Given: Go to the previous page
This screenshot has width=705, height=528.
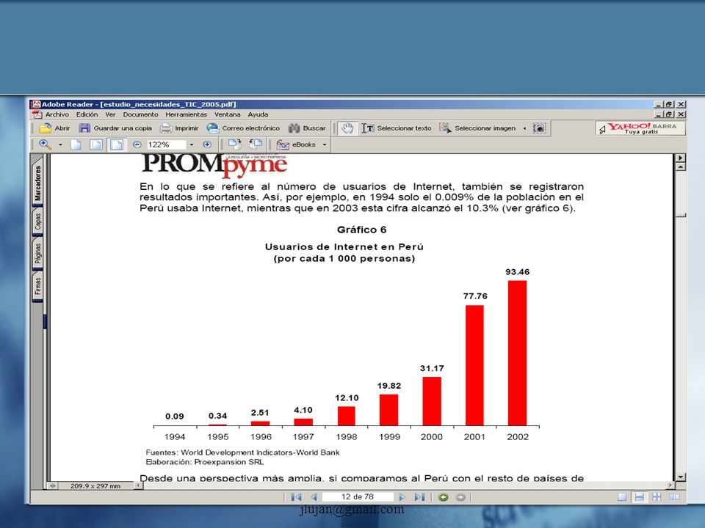Looking at the screenshot, I should tap(314, 497).
